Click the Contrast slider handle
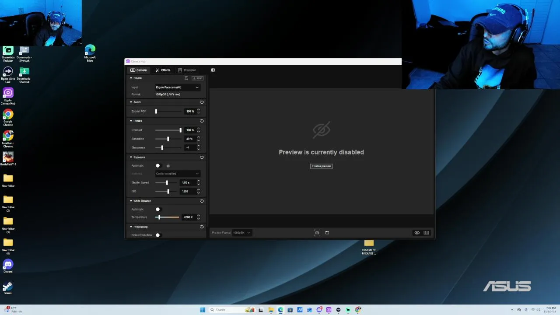 click(180, 130)
